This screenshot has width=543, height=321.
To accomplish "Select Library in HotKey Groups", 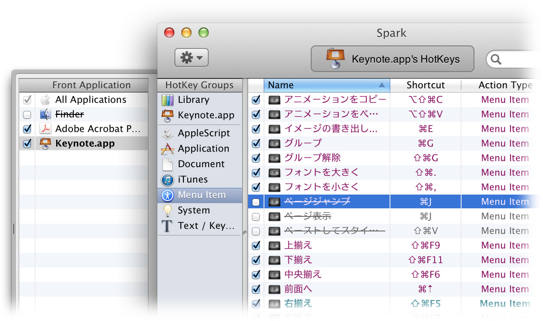I will [200, 100].
